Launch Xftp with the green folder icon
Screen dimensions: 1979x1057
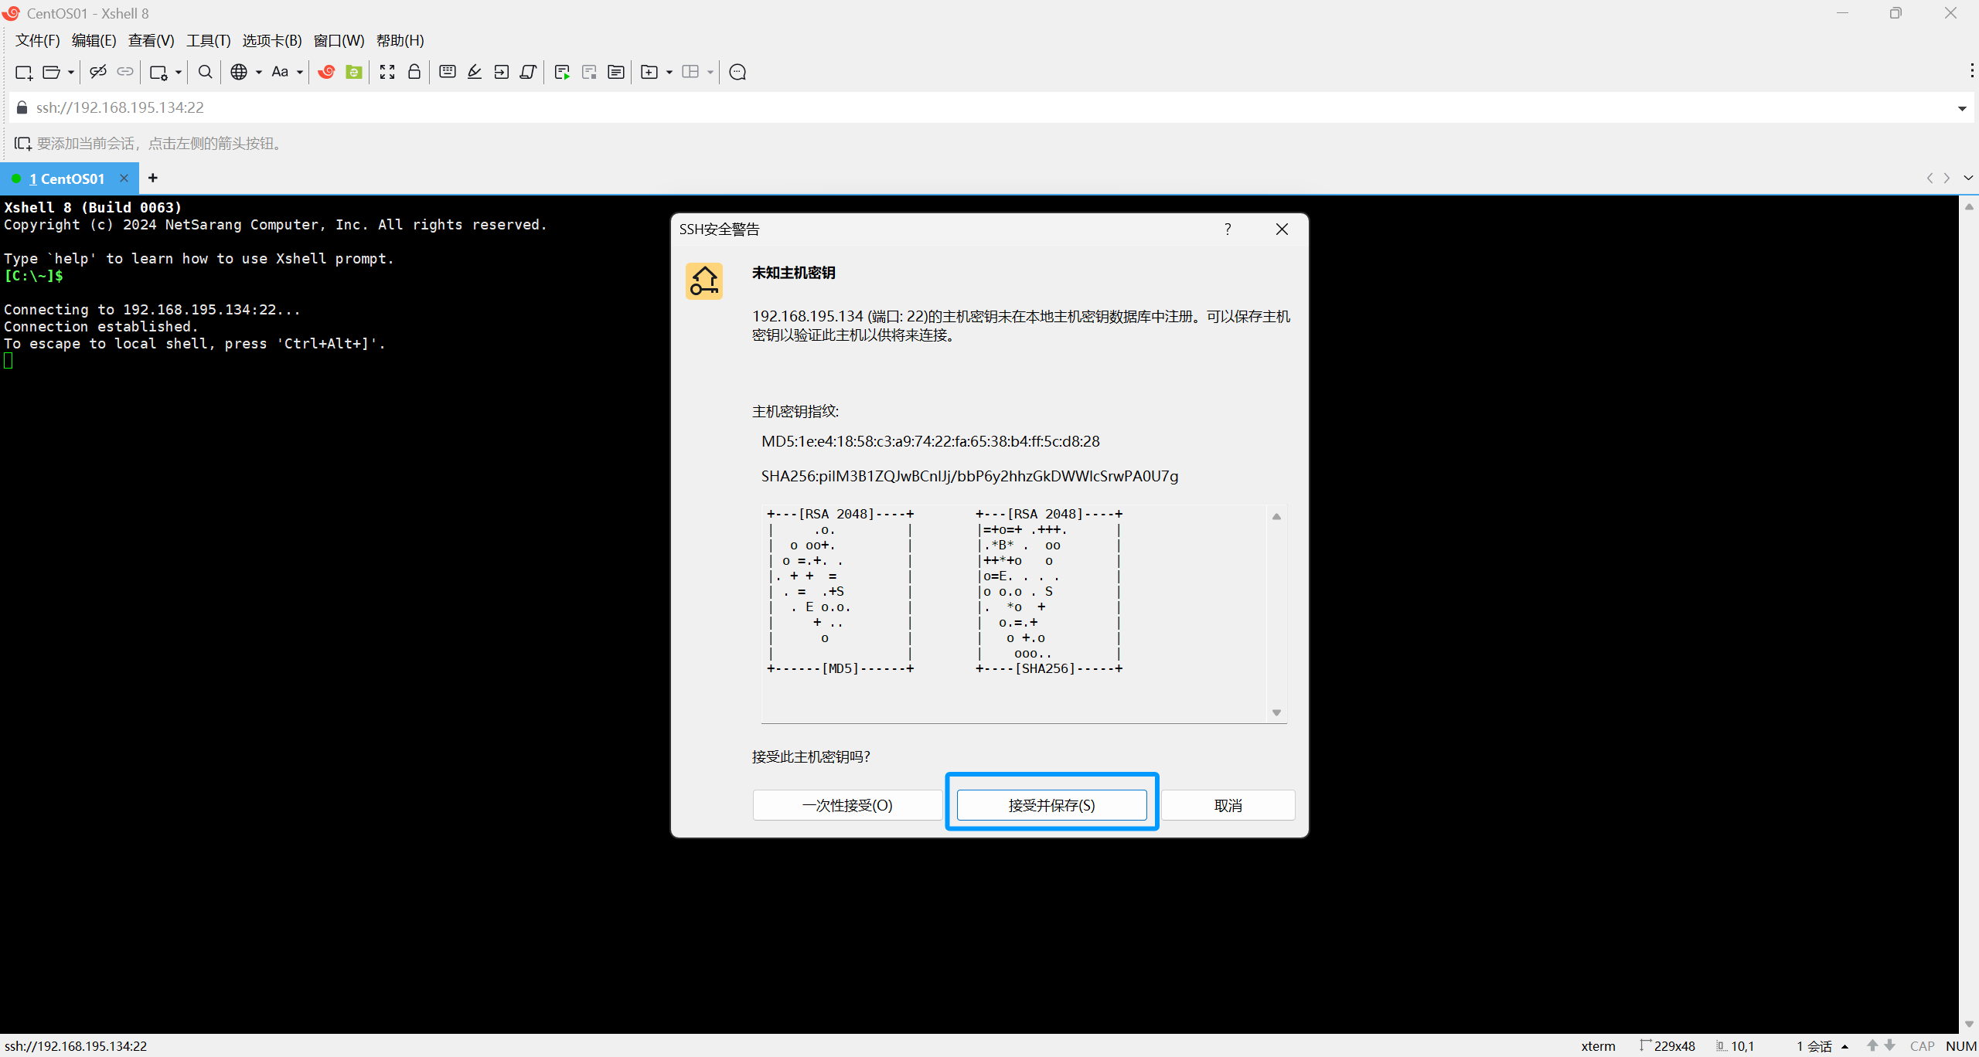(x=354, y=72)
